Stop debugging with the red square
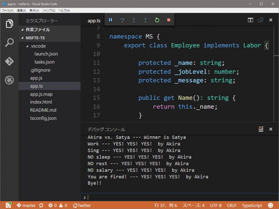 [168, 20]
